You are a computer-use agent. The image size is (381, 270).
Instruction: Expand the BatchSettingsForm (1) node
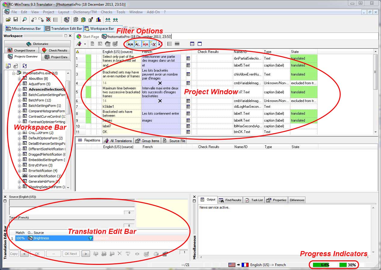[20, 106]
